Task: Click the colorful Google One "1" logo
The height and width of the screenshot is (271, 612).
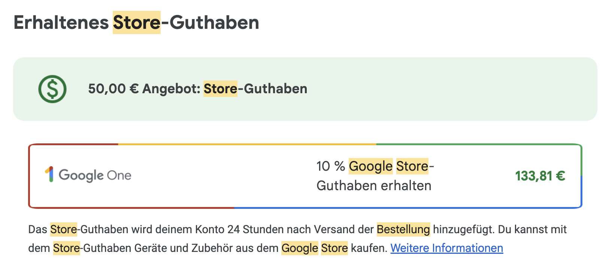Action: pos(49,174)
